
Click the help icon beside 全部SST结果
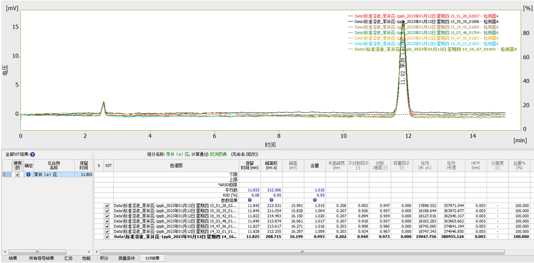[x=33, y=154]
